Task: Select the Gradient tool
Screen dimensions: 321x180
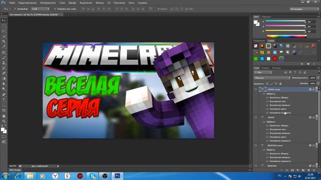Action: pyautogui.click(x=4, y=78)
